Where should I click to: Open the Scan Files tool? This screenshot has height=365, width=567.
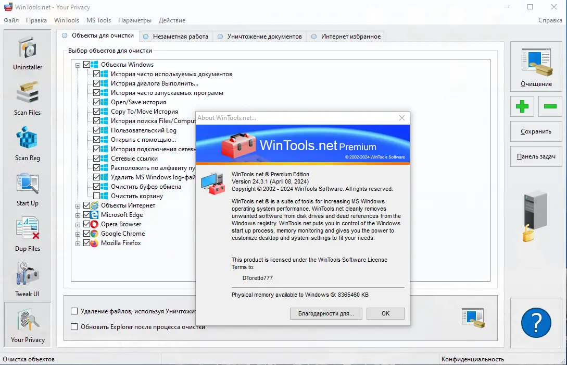coord(28,98)
